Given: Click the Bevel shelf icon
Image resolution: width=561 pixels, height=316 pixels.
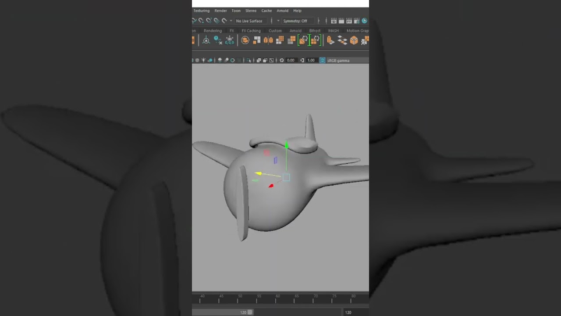Looking at the screenshot, I should pos(354,40).
